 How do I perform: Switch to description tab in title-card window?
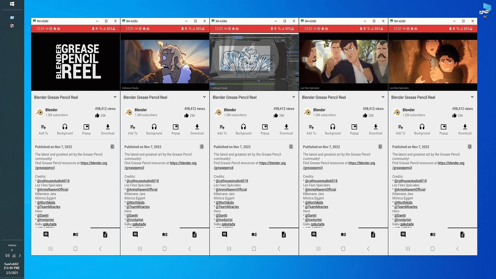(x=105, y=234)
